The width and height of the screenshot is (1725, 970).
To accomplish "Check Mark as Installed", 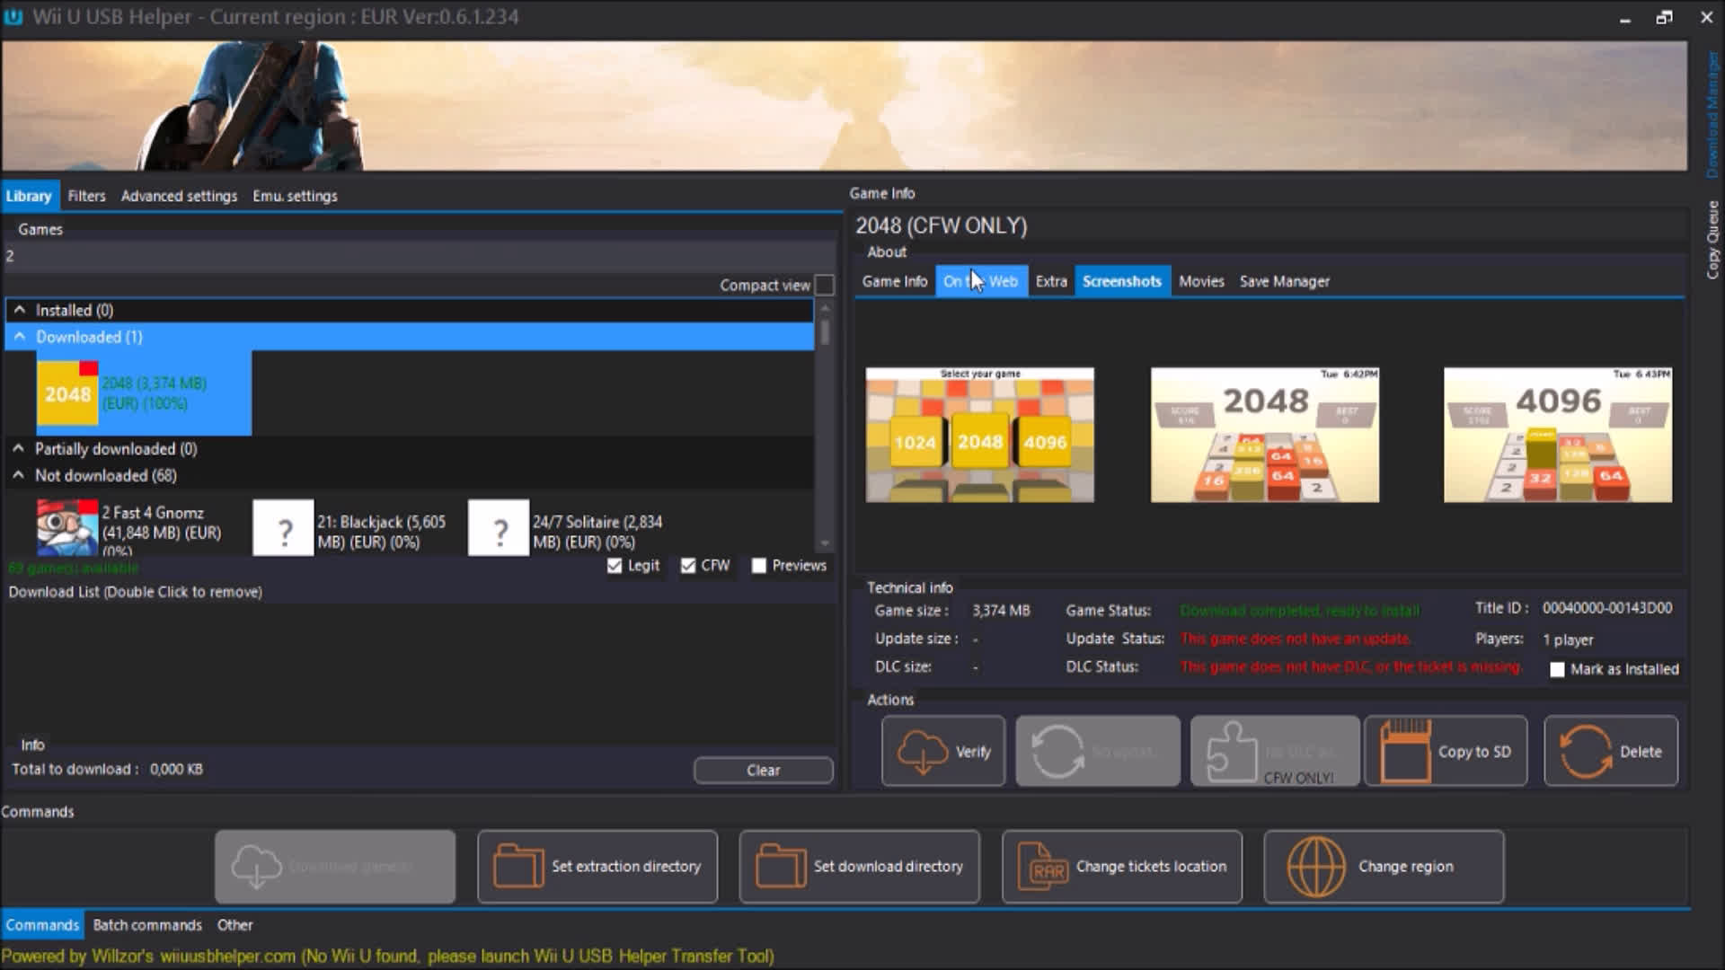I will (1557, 669).
